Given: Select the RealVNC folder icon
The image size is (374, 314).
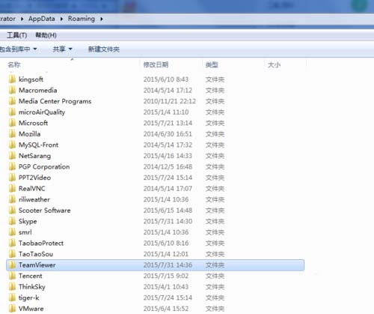Looking at the screenshot, I should [12, 189].
